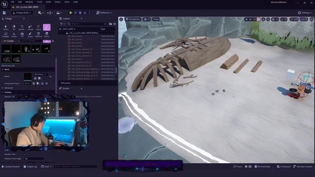The height and width of the screenshot is (177, 315).
Task: Open the Platforms dropdown
Action: [x=104, y=13]
